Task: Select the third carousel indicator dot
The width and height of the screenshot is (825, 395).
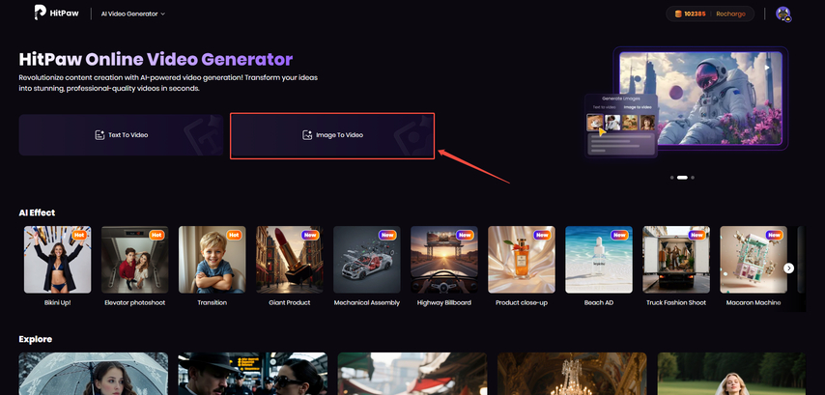Action: click(693, 178)
